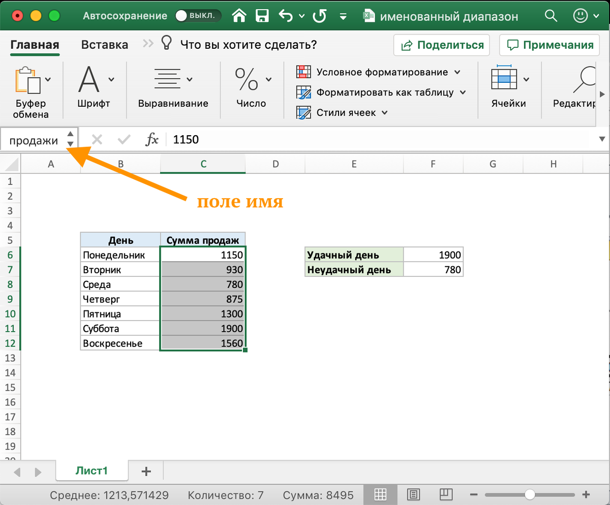Undo the last action

286,16
